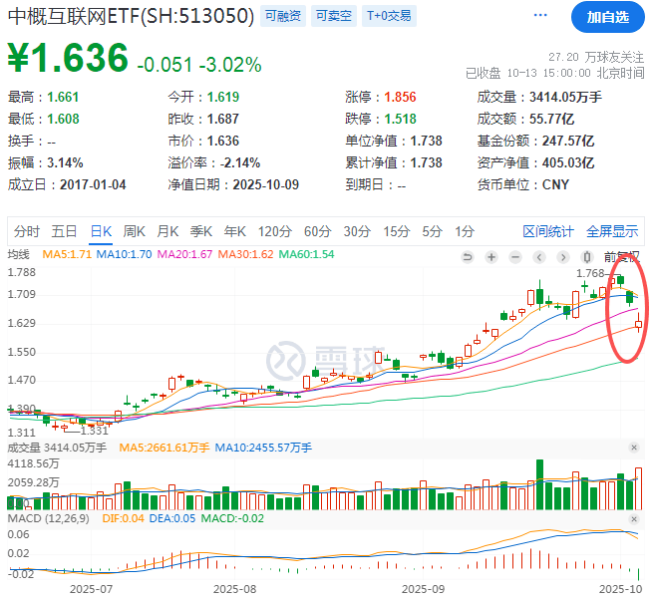This screenshot has width=651, height=601.
Task: Click the tallest green volume bar
Action: pyautogui.click(x=539, y=484)
